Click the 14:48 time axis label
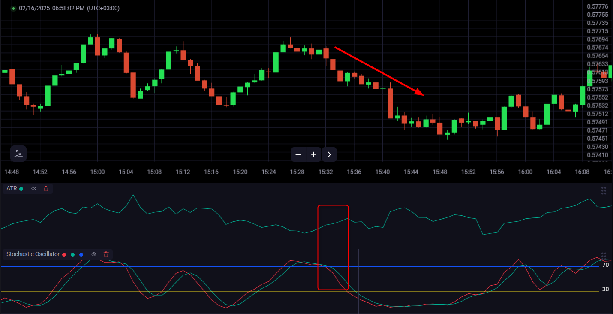The height and width of the screenshot is (314, 613). (x=12, y=172)
